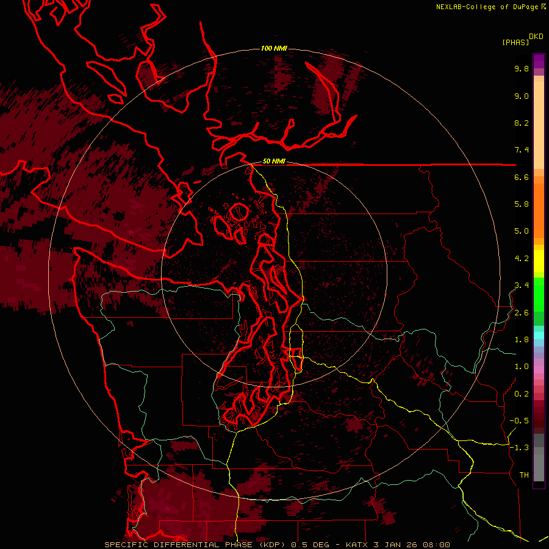Screen dimensions: 549x549
Task: Select the 1.8 scale value
Action: click(522, 340)
